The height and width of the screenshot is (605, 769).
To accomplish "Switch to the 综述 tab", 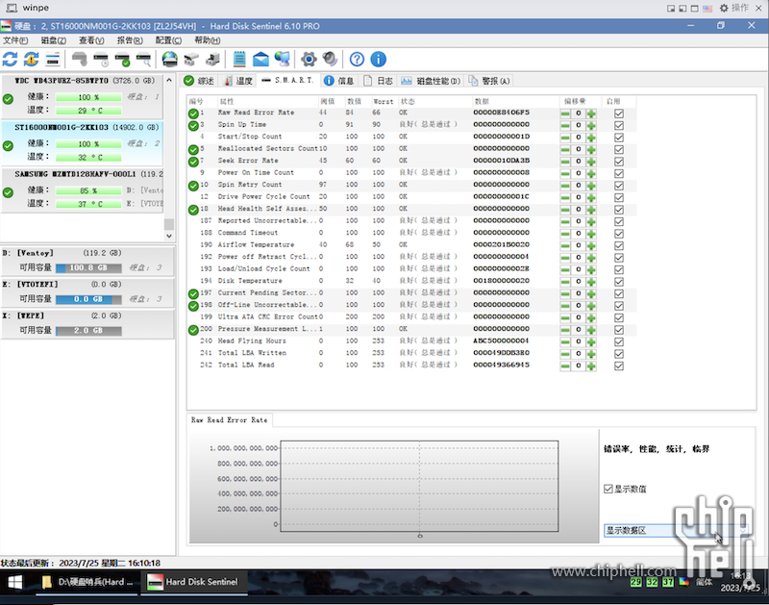I will coord(199,81).
